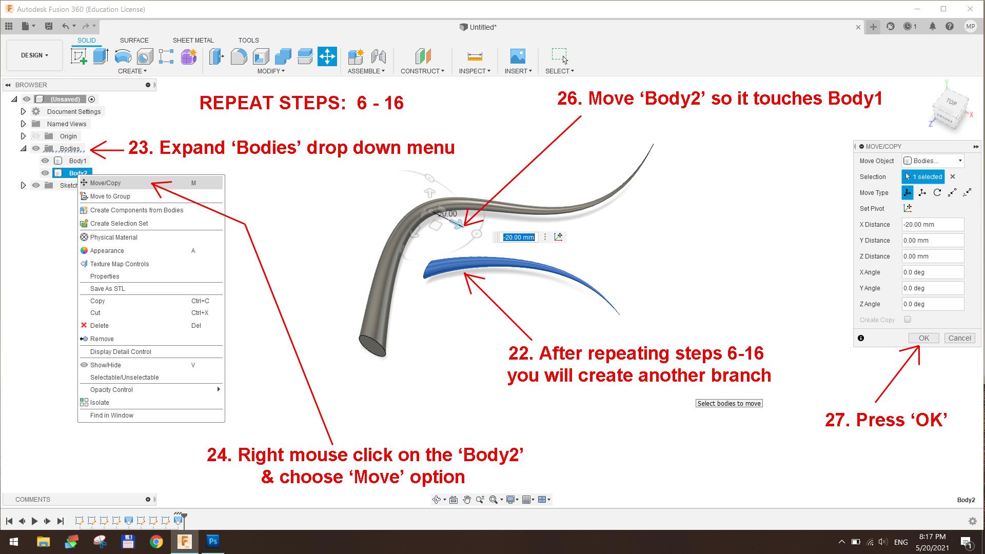Click the Create Sketch icon
This screenshot has width=985, height=554.
click(x=79, y=56)
